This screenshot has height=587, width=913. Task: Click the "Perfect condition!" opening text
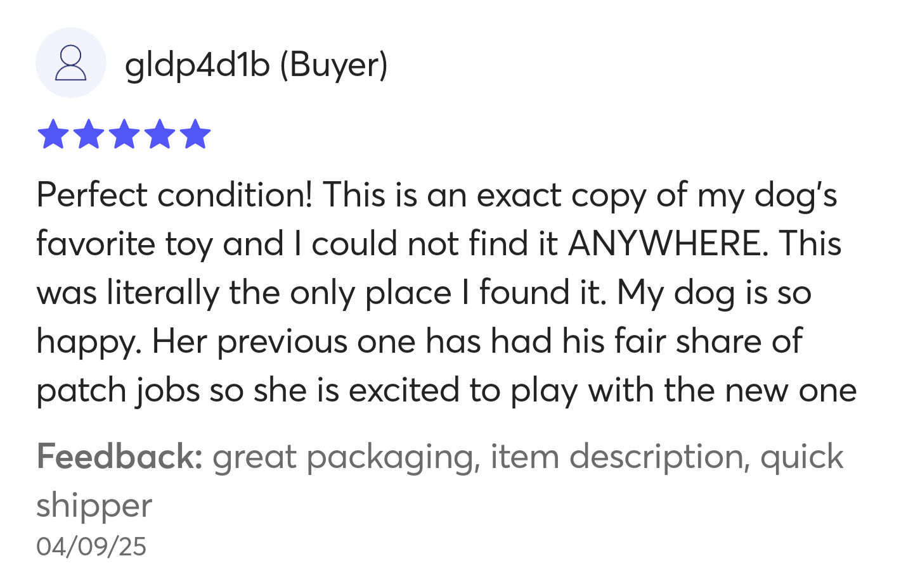click(x=174, y=194)
